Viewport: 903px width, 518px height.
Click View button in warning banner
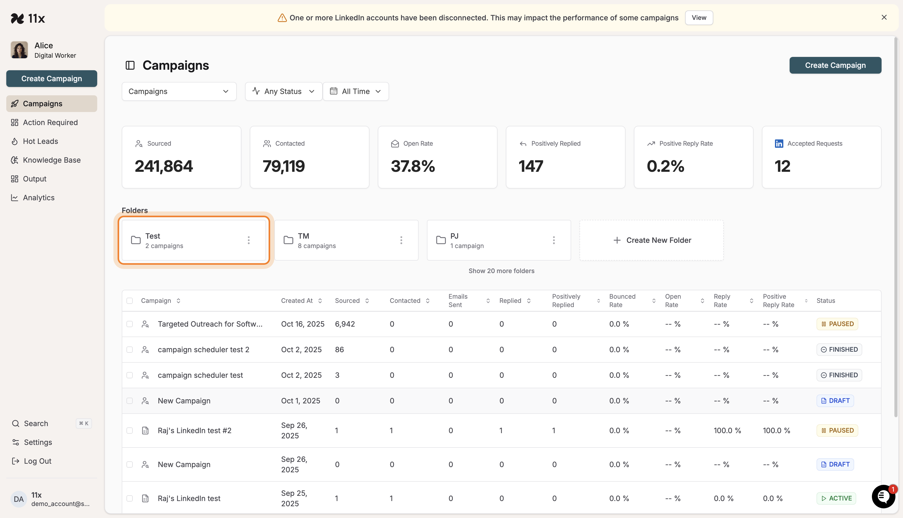click(699, 17)
